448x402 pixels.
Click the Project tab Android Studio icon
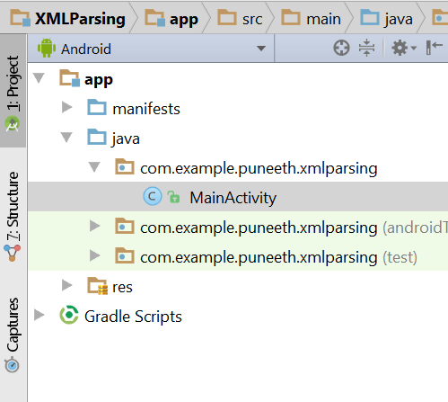coord(12,124)
